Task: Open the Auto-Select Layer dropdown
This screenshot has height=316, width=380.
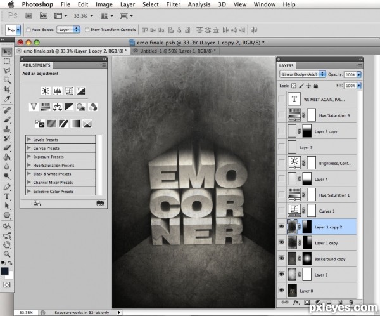Action: [68, 30]
